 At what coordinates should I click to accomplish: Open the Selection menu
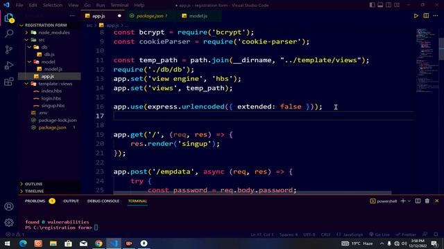[53, 5]
